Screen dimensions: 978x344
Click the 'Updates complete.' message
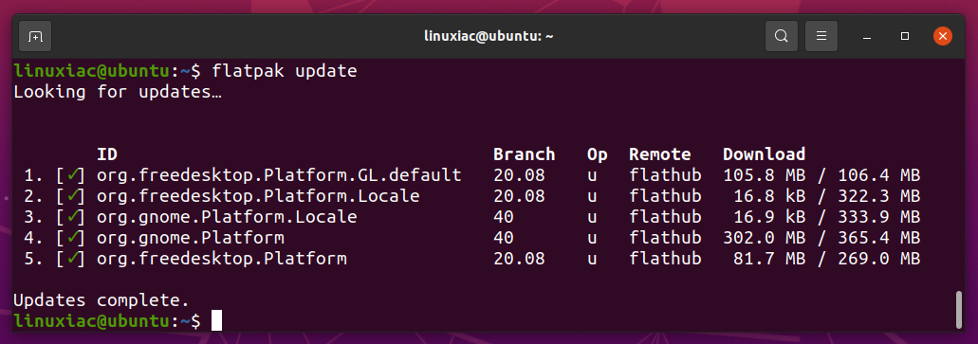point(101,300)
